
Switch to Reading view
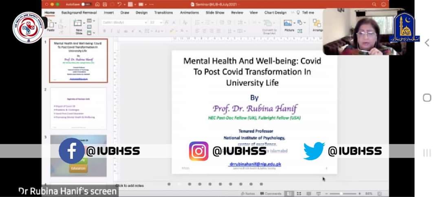(x=309, y=194)
